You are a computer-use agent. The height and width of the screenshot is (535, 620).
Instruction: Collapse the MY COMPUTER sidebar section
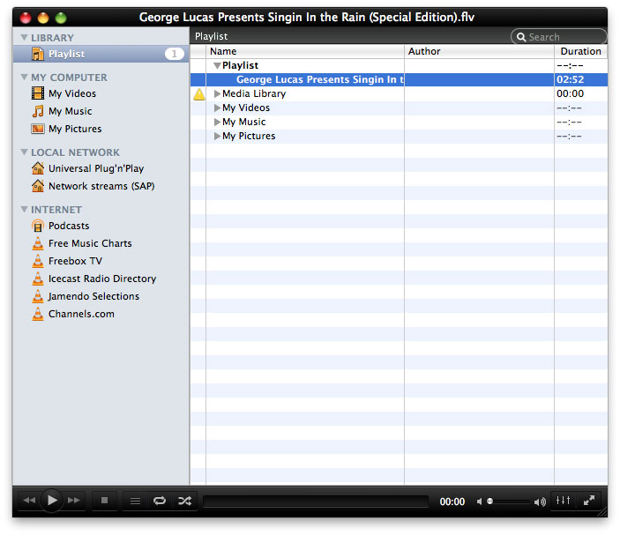pyautogui.click(x=24, y=77)
